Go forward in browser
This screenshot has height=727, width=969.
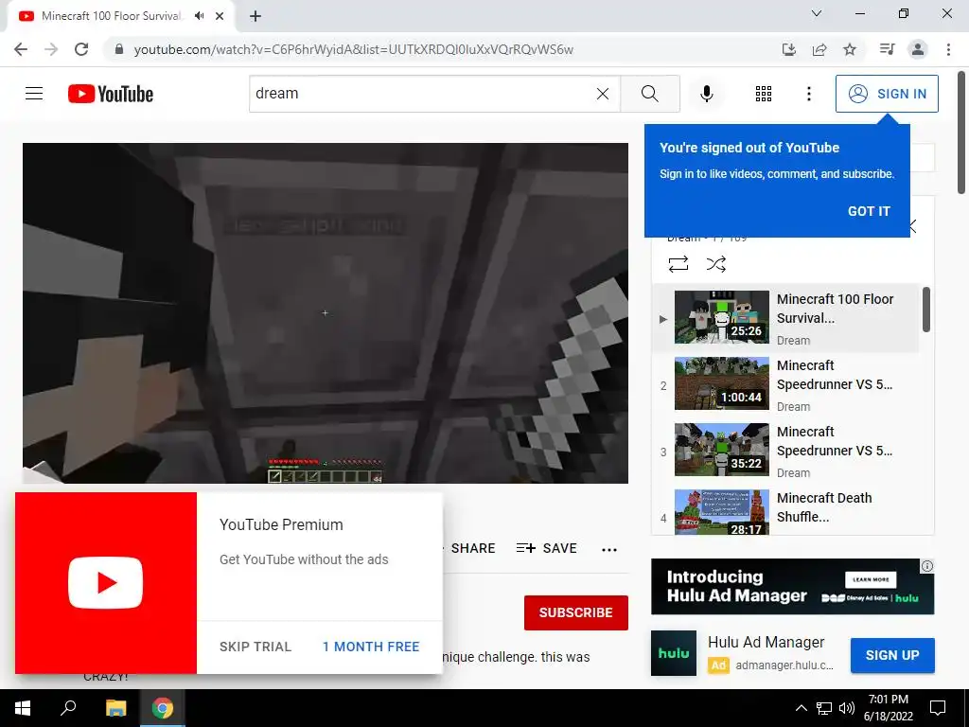coord(51,49)
